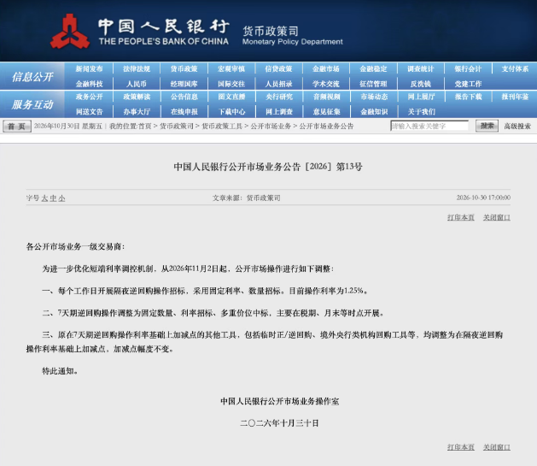Open the 信贷政策 section
This screenshot has height=466, width=537.
[x=278, y=69]
